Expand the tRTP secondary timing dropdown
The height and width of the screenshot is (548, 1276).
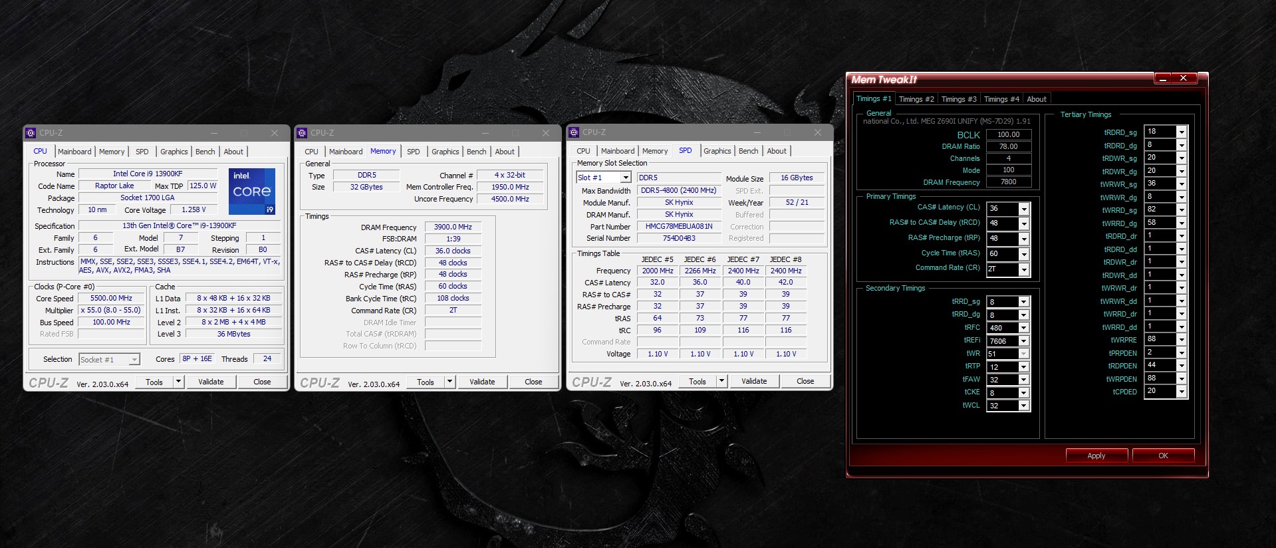click(1024, 367)
